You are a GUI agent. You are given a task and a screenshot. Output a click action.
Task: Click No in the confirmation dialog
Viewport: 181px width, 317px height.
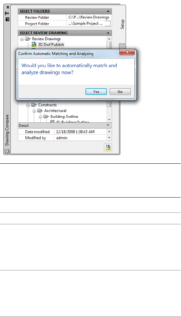(x=120, y=92)
